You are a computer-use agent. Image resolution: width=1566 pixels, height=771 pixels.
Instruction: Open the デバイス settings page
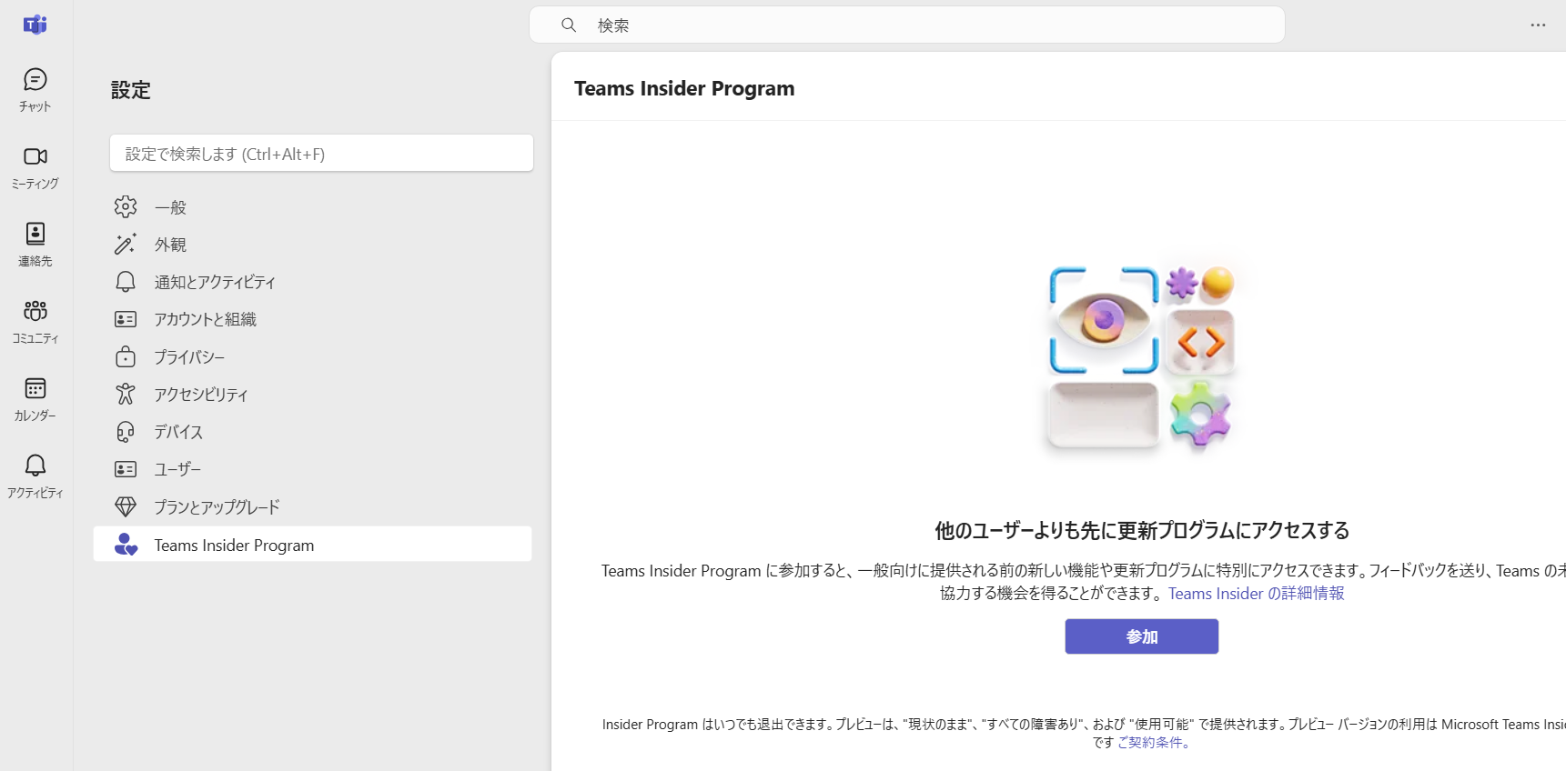click(x=312, y=431)
